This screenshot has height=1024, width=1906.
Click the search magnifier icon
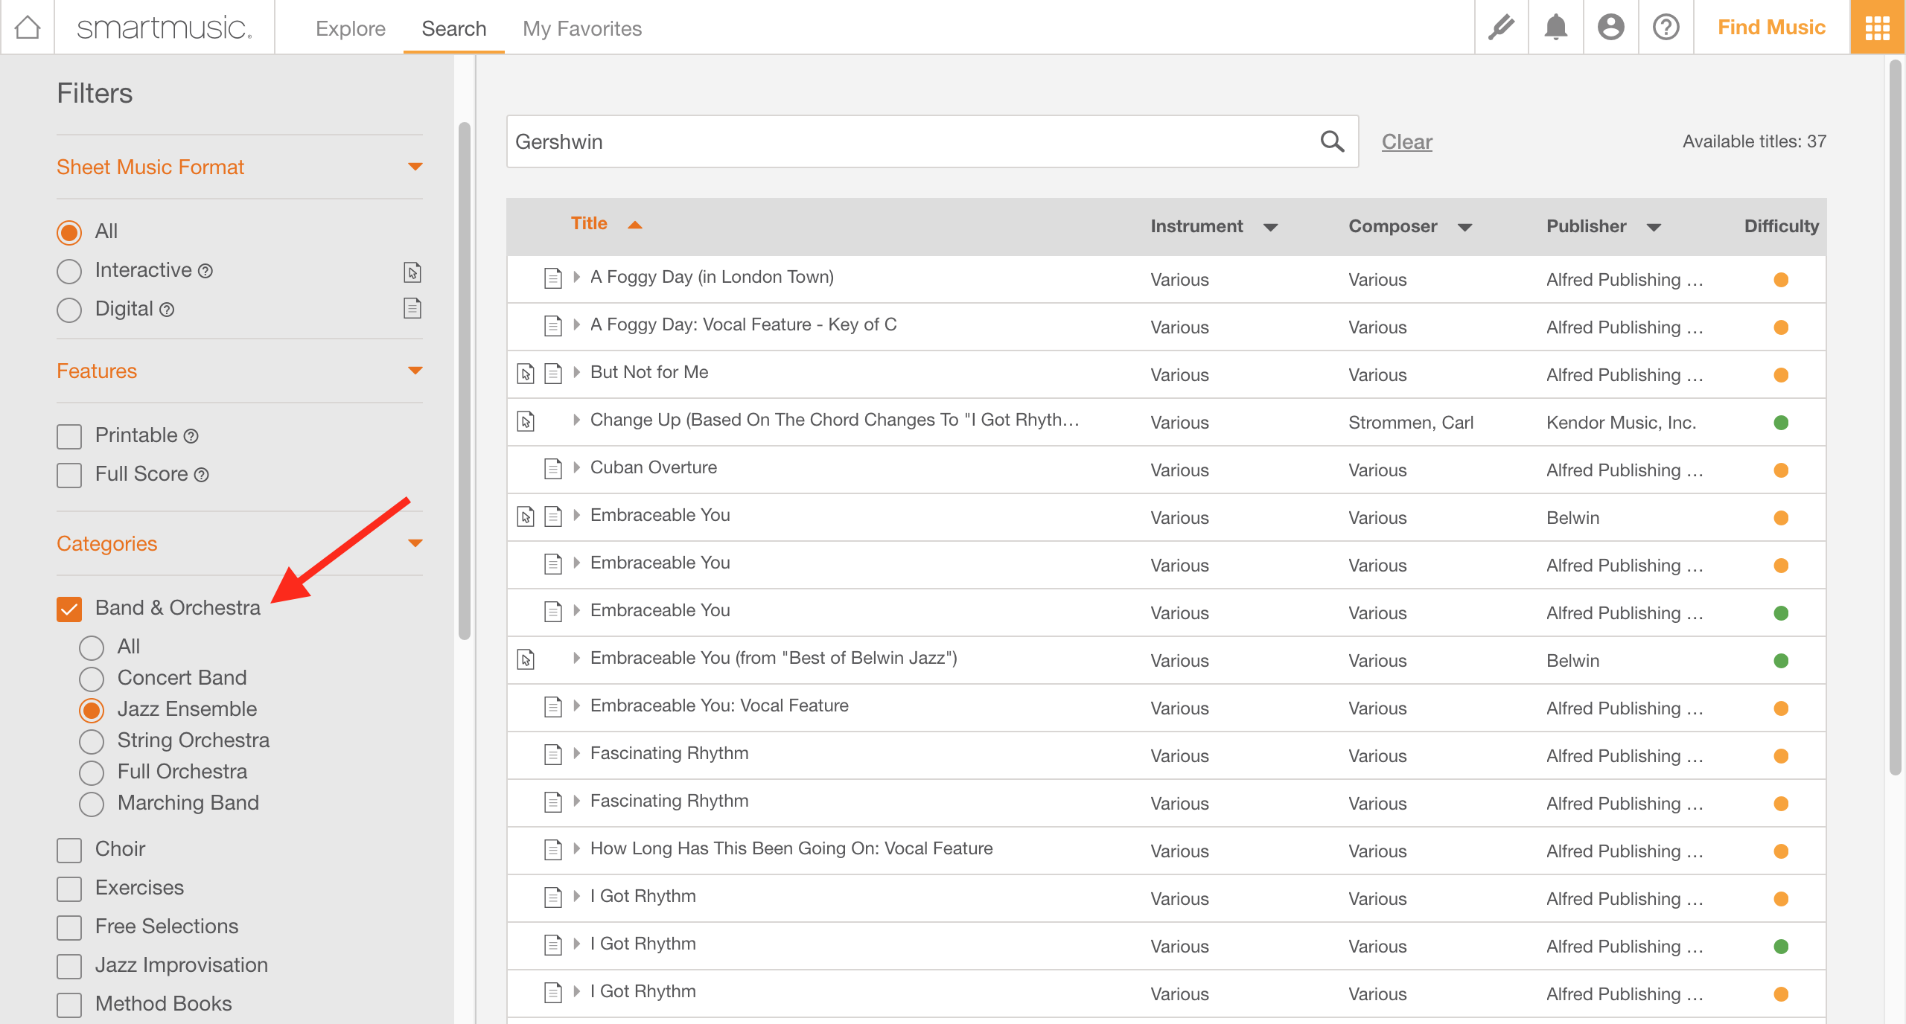[1332, 141]
